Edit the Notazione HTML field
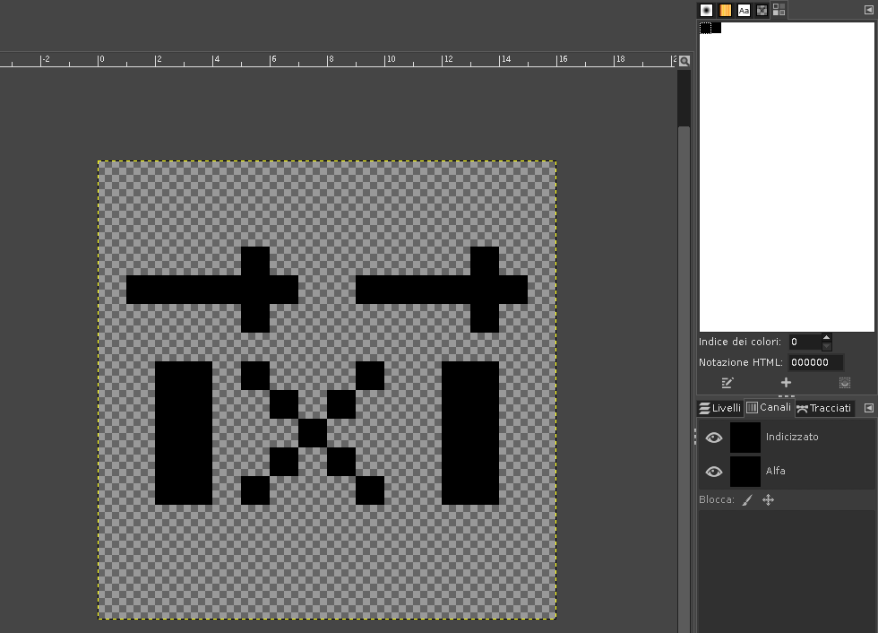Screen dimensions: 878x633 click(x=815, y=362)
